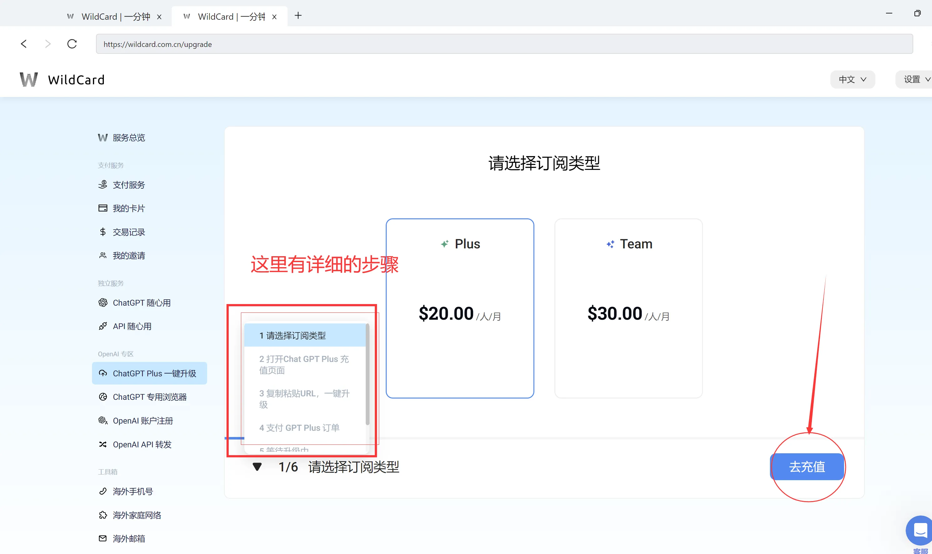Open OpenAI API 转发 menu item

pos(149,444)
